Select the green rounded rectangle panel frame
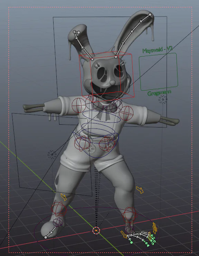The height and width of the screenshot is (256, 199). [158, 72]
